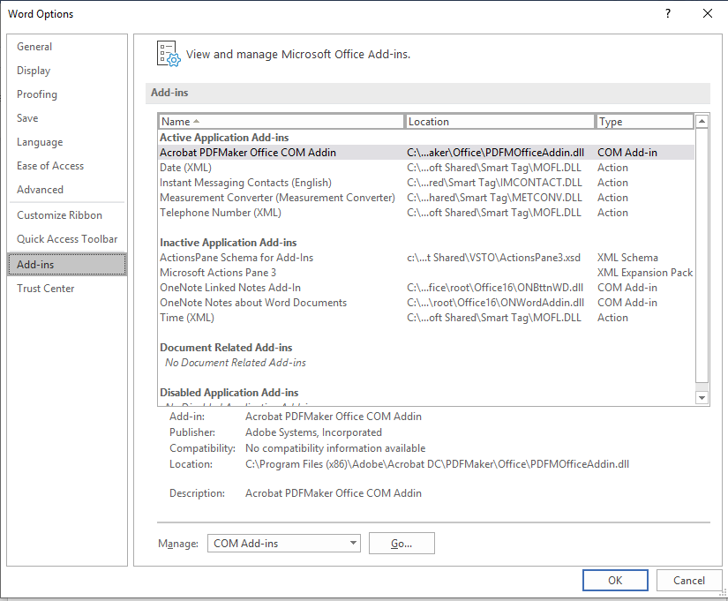Click the Go... button
This screenshot has height=601, width=728.
click(x=402, y=544)
